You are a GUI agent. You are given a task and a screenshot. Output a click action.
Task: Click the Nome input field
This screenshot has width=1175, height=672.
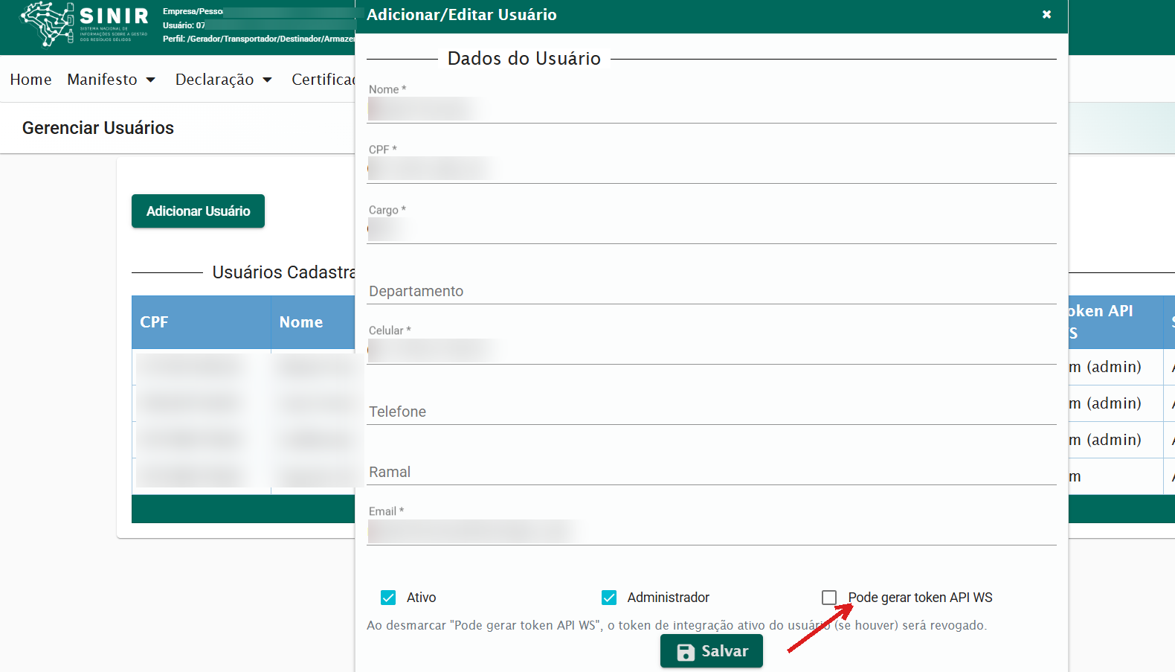pyautogui.click(x=712, y=109)
